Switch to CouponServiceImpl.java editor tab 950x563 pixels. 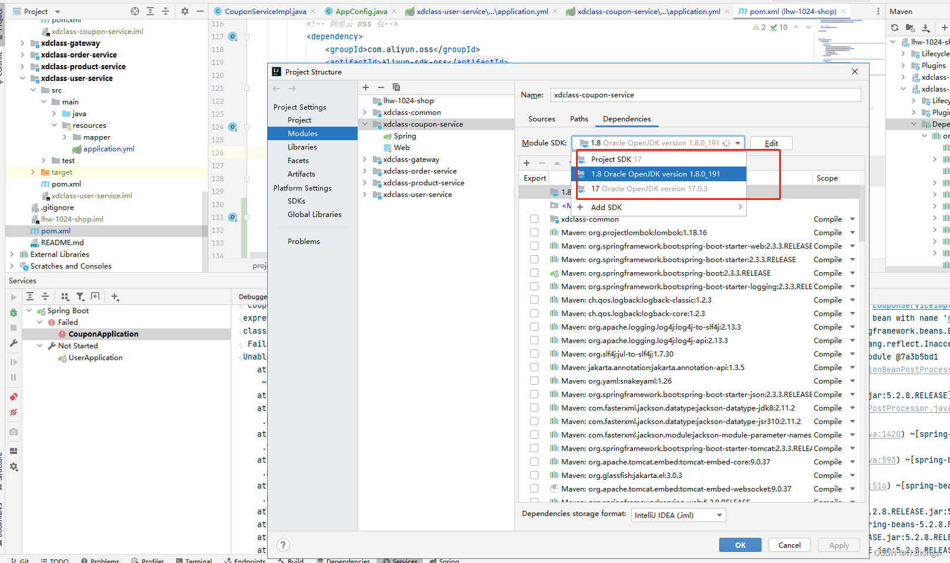pyautogui.click(x=265, y=11)
